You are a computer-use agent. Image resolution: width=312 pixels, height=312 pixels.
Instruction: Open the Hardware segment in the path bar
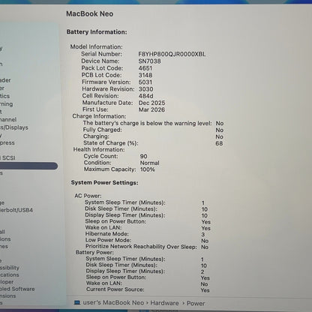coord(164,303)
